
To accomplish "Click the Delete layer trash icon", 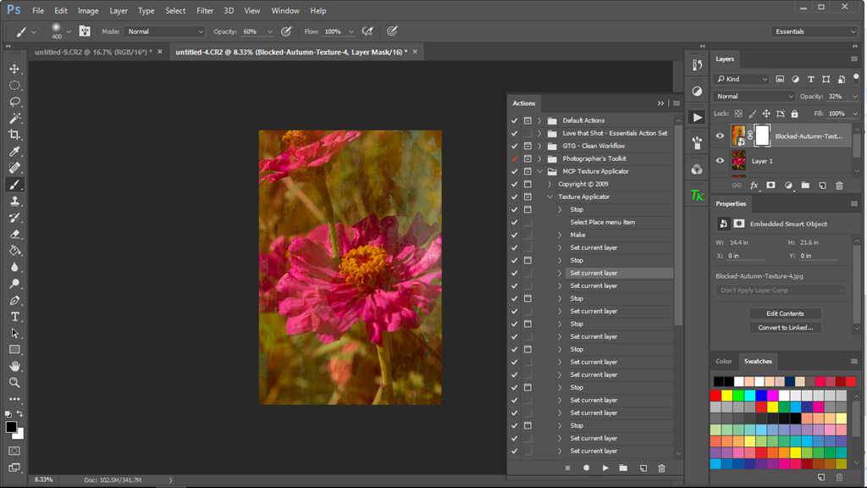I will pyautogui.click(x=839, y=186).
